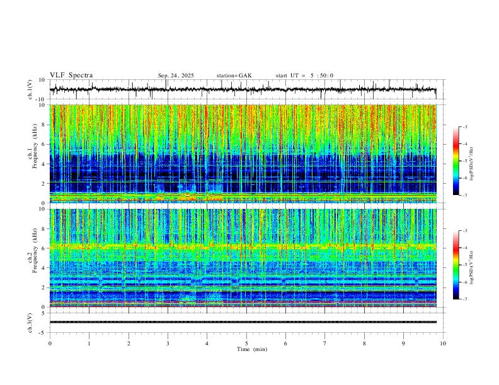Click "2" tick on ch.1 frequency axis
Viewport: 499px width, 385px height.
[x=43, y=183]
